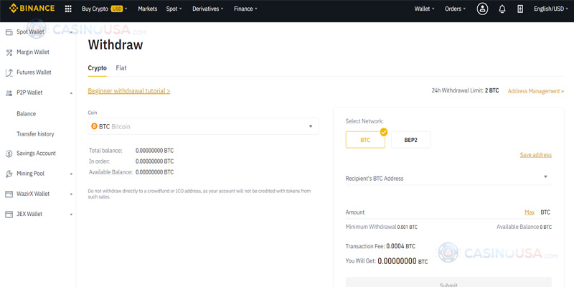This screenshot has height=287, width=574.
Task: Switch to the Crypto tab
Action: click(98, 68)
